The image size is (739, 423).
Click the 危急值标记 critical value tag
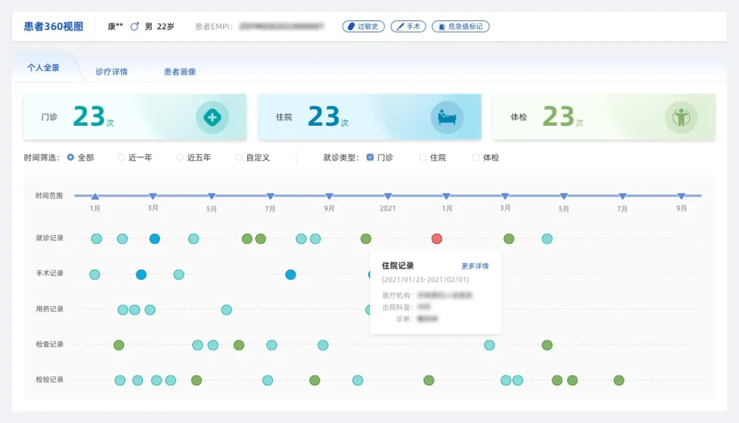[x=461, y=27]
